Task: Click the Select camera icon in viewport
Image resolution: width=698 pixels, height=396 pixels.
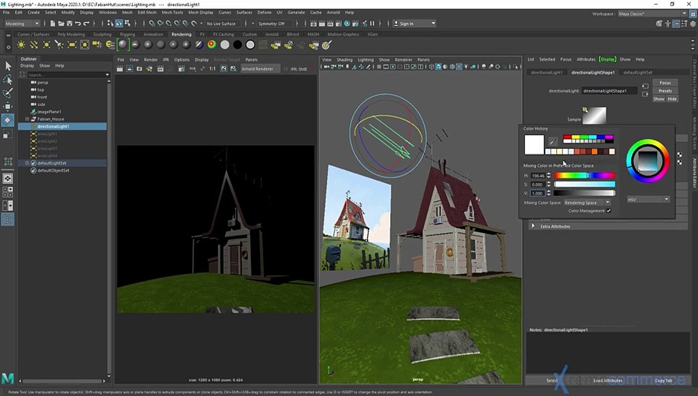Action: [x=326, y=67]
